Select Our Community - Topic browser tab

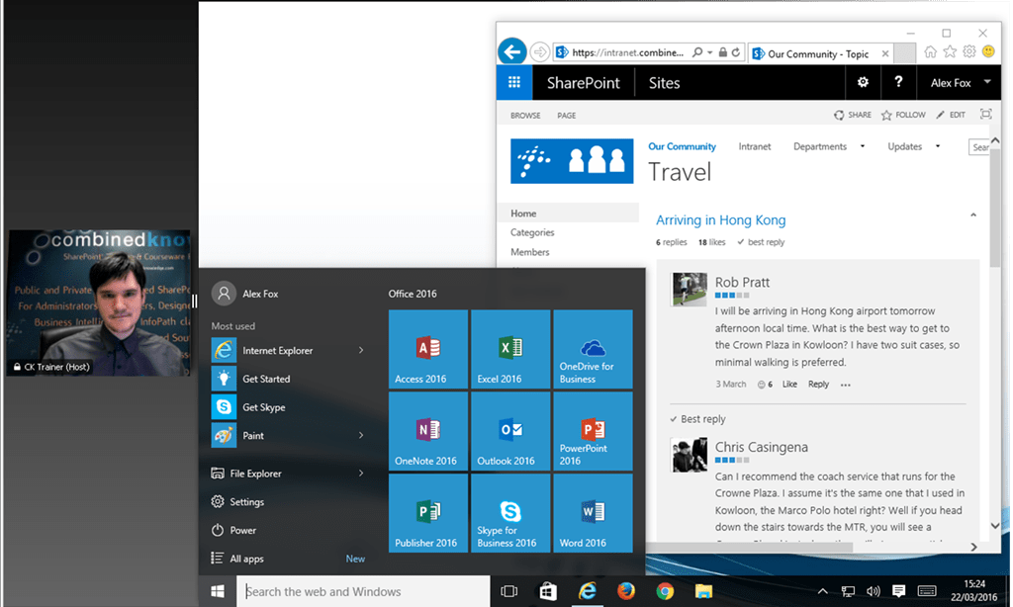pyautogui.click(x=820, y=53)
